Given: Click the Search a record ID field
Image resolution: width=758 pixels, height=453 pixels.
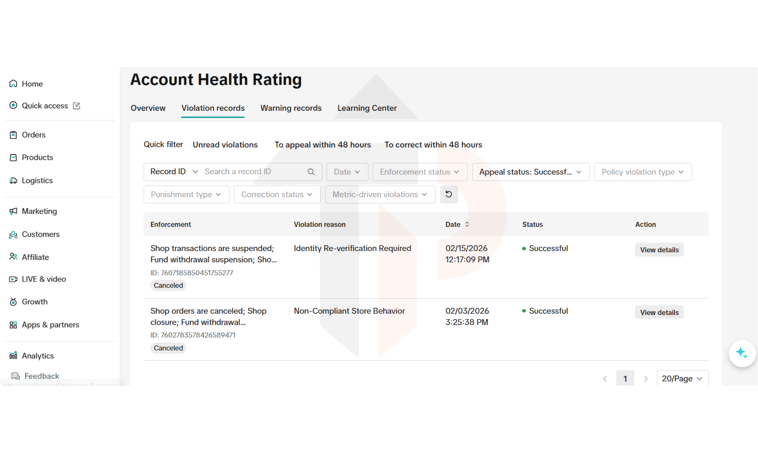Looking at the screenshot, I should tap(253, 172).
